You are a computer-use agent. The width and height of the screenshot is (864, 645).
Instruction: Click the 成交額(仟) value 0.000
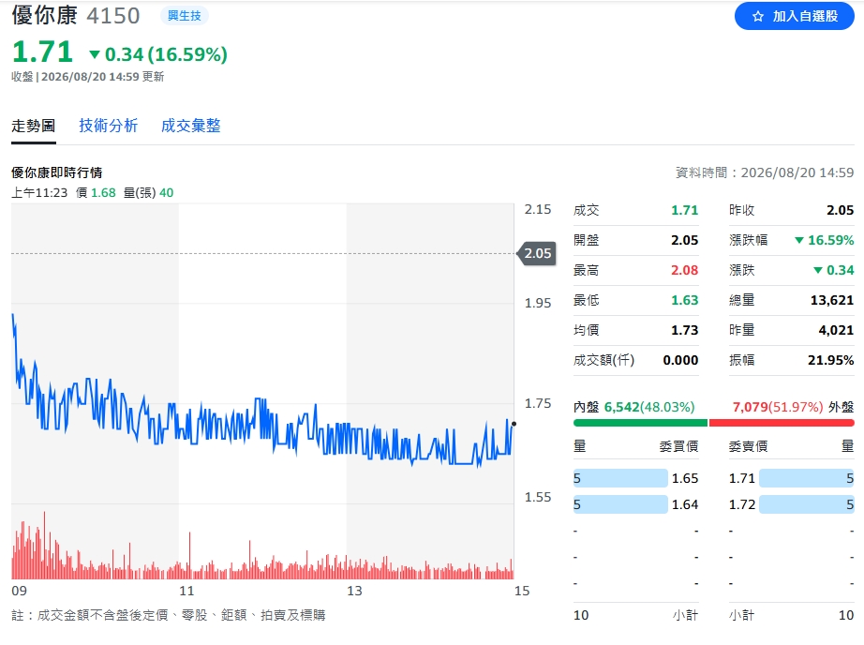(x=680, y=360)
